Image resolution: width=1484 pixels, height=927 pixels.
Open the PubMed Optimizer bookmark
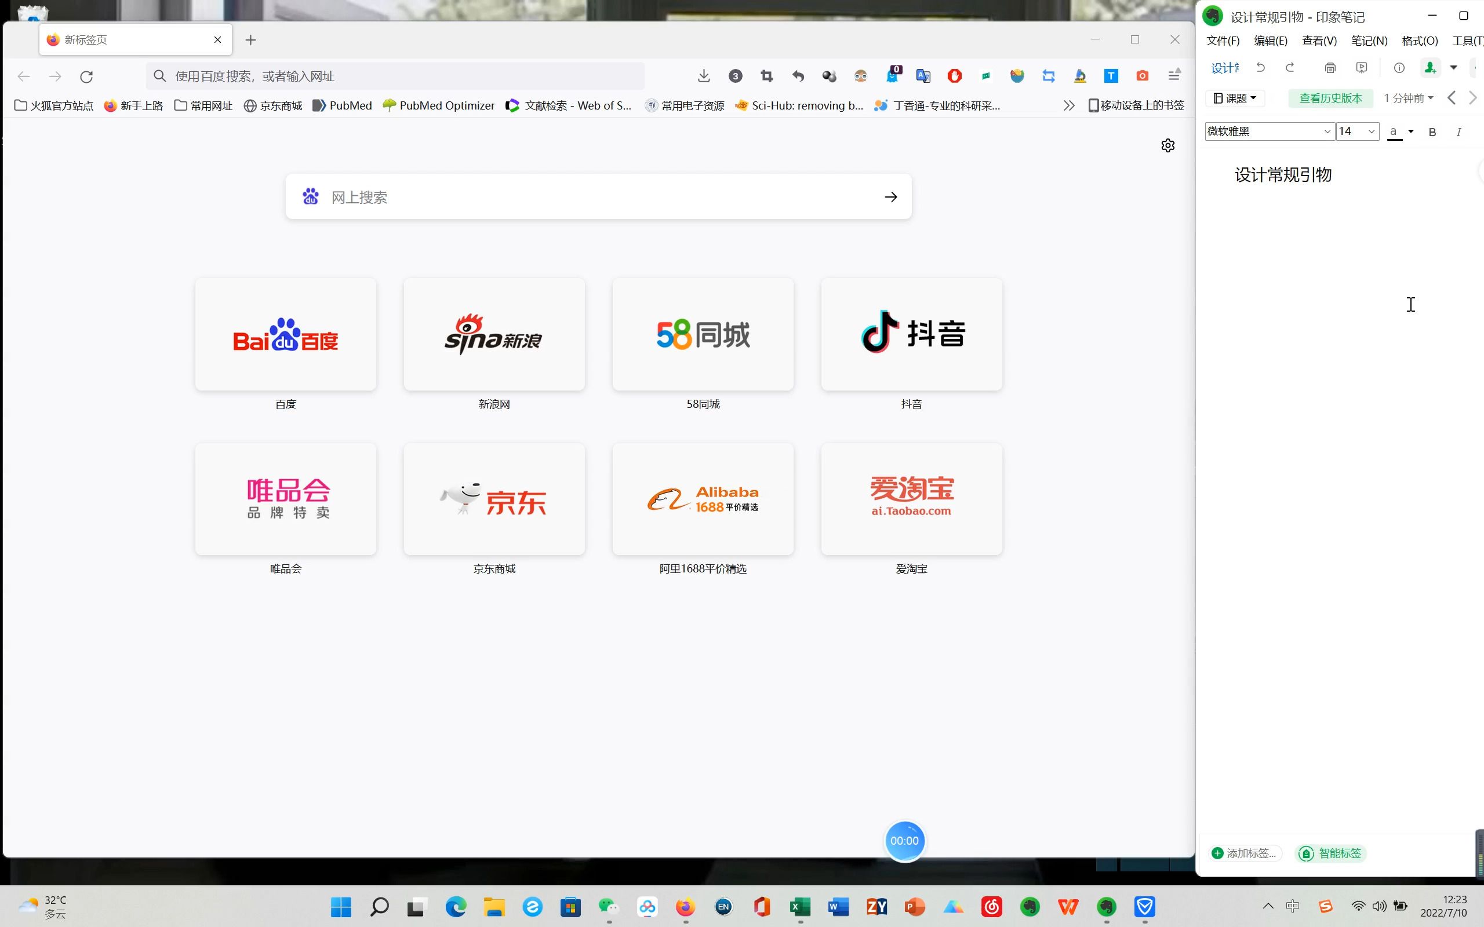(438, 105)
